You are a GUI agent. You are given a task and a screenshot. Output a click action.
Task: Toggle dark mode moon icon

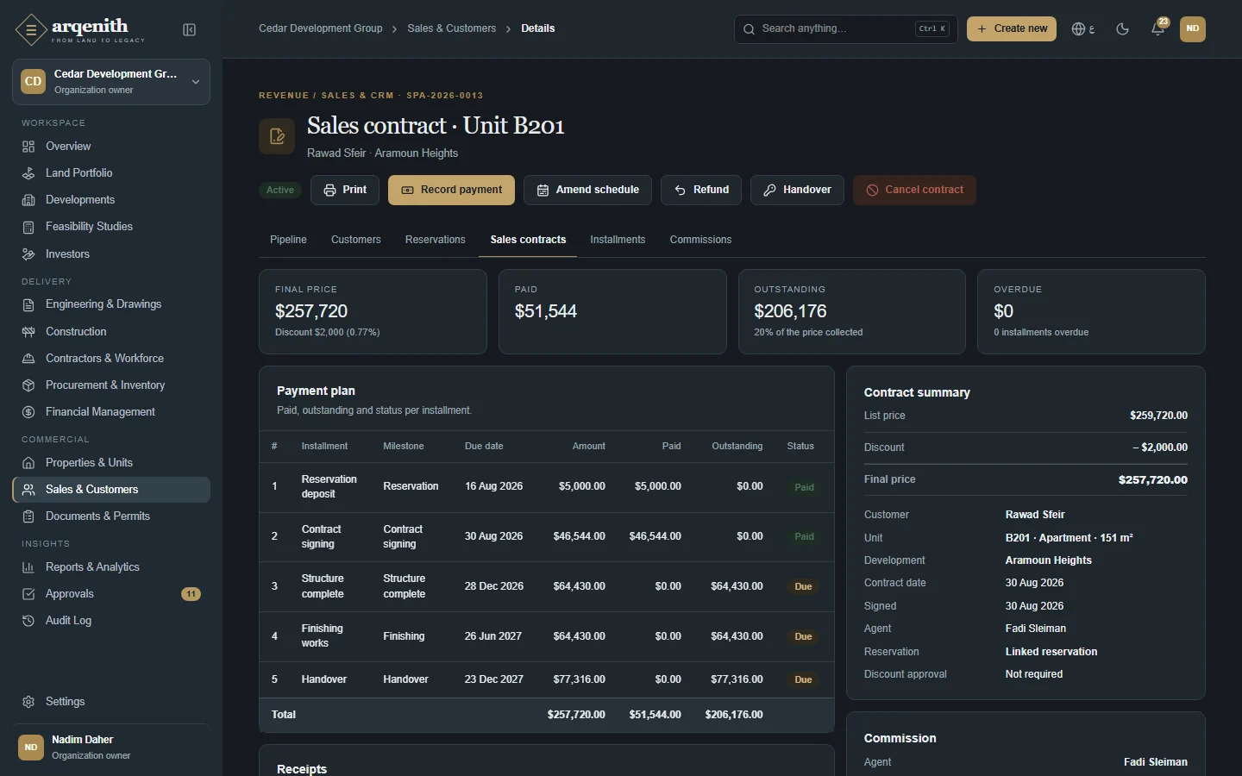pos(1122,28)
